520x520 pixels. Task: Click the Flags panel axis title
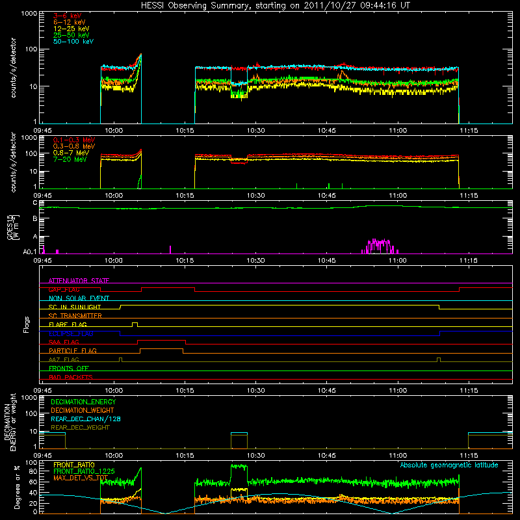click(27, 324)
